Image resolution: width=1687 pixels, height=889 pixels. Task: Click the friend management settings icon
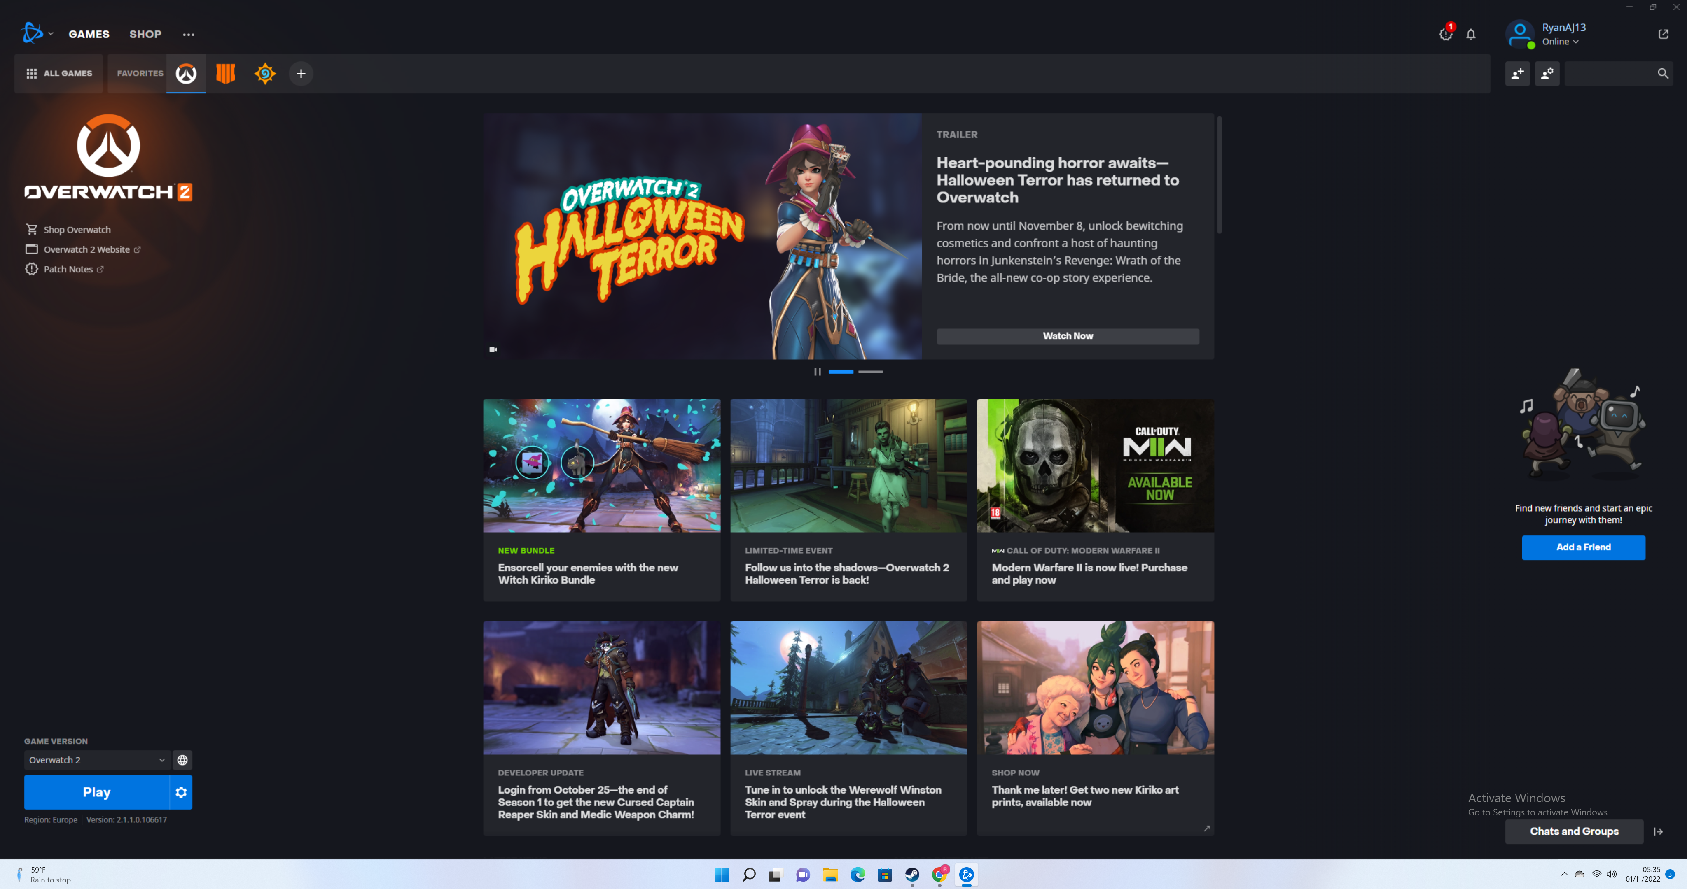click(1547, 73)
